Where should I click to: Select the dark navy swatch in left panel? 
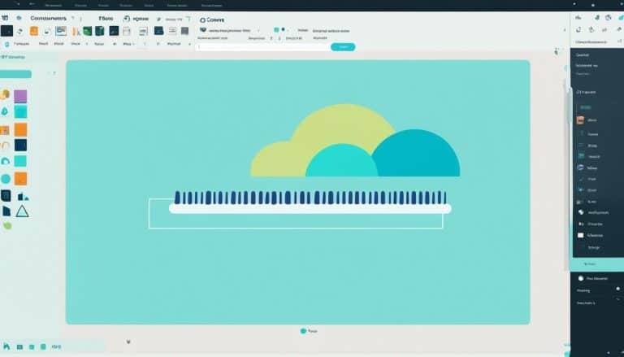20,145
